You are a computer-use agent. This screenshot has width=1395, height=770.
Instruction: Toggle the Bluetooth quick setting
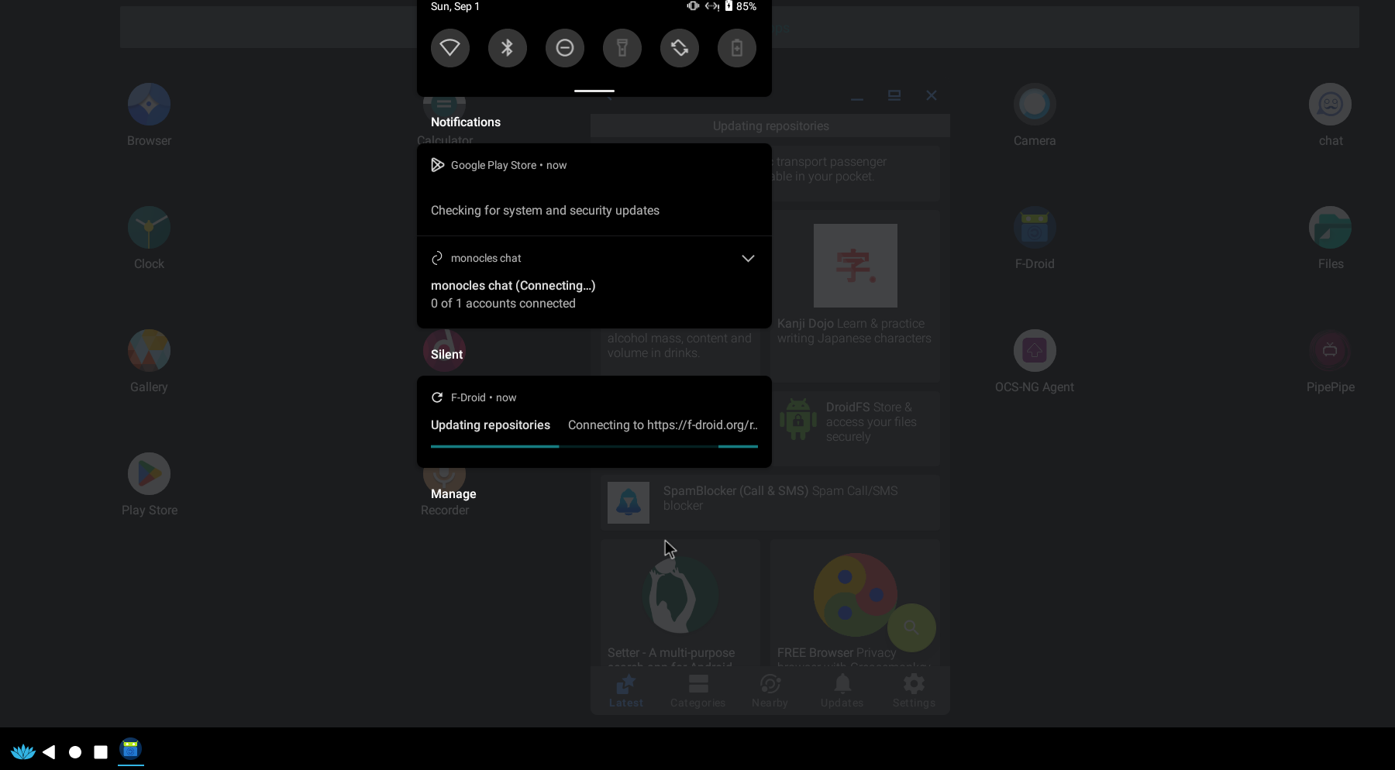point(508,48)
